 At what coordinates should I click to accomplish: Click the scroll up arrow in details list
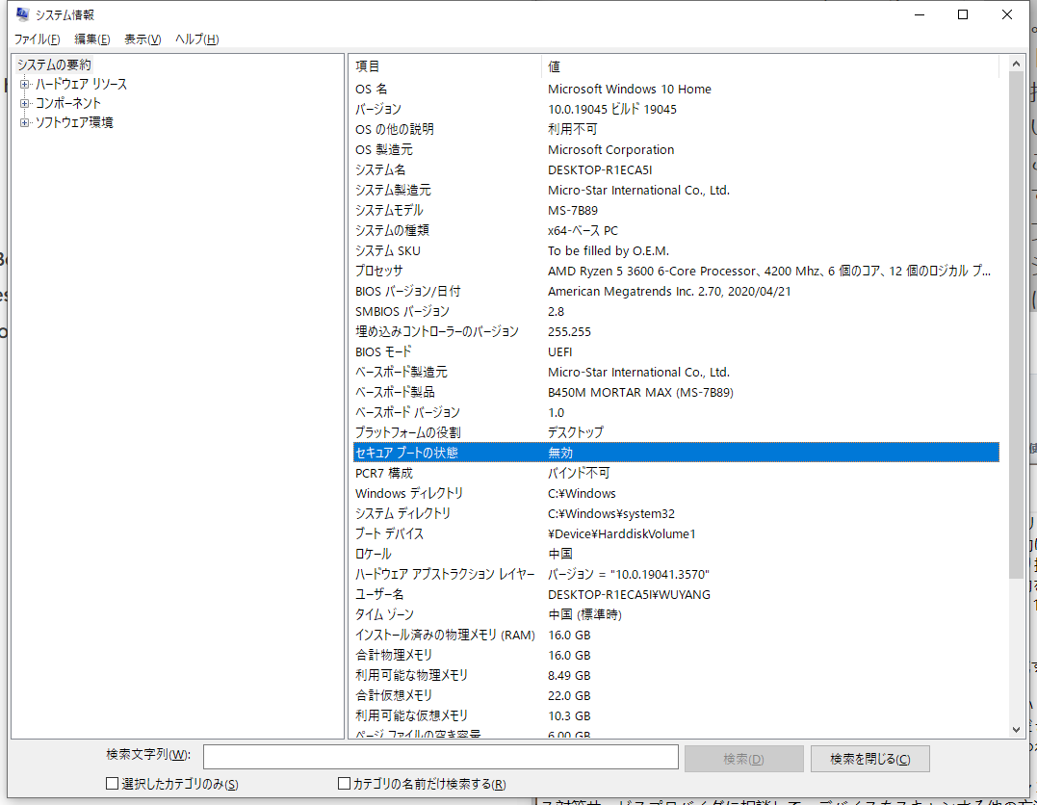pyautogui.click(x=1016, y=64)
